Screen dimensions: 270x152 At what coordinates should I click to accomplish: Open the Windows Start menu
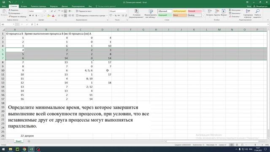coord(3,149)
